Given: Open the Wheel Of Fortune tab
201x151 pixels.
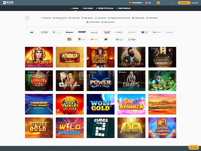Looking at the screenshot, I should point(105,8).
